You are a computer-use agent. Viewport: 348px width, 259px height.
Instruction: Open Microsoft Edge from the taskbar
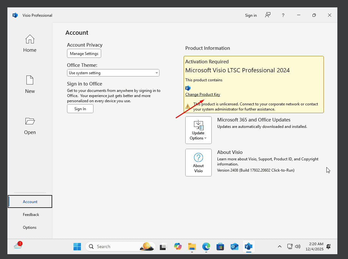point(206,246)
